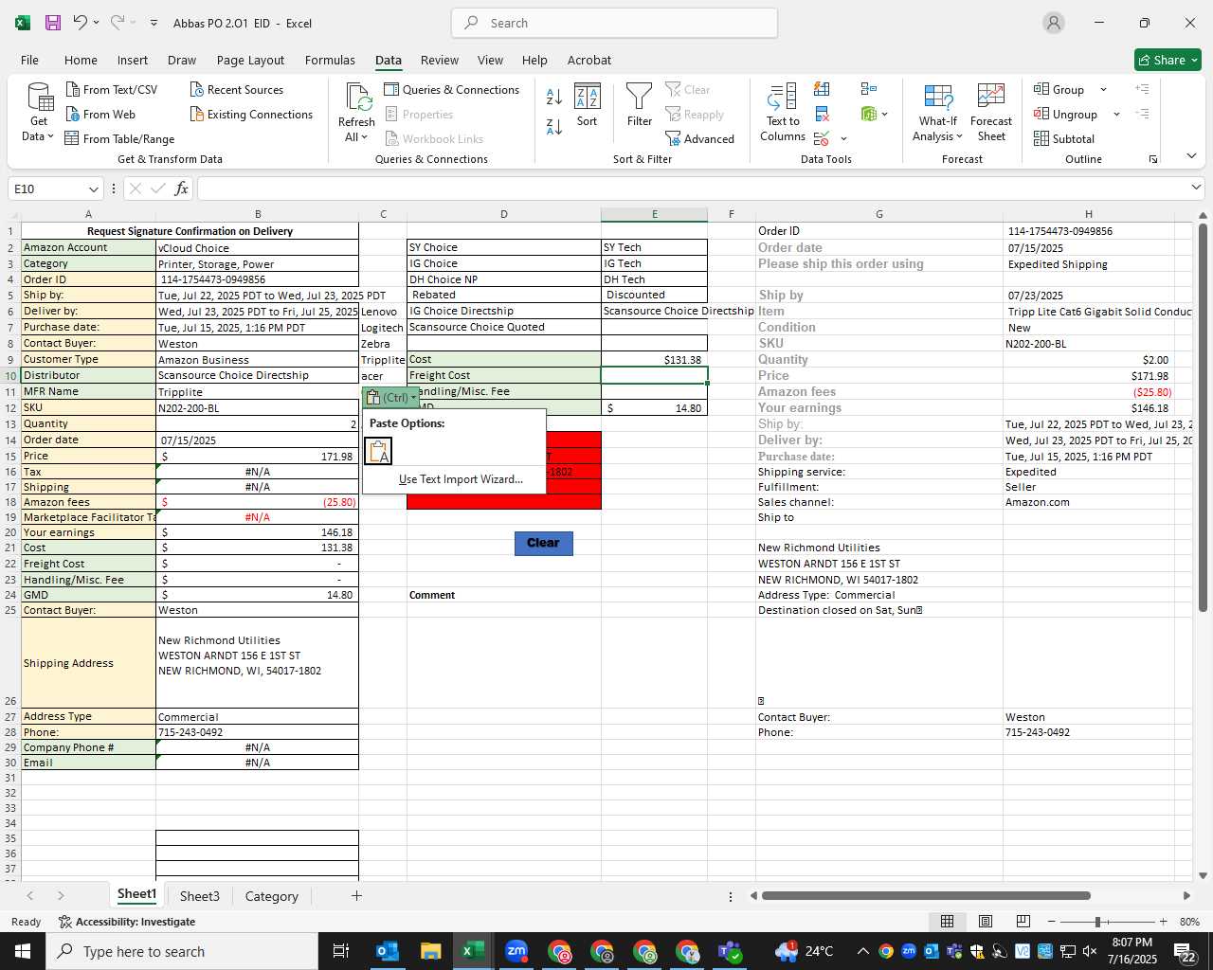Click the horizontal scrollbar thumb

pos(926,895)
